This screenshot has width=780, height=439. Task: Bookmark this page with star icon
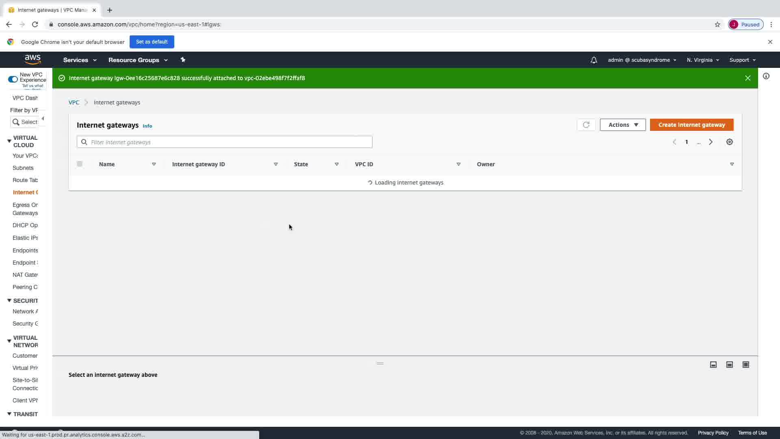(x=717, y=24)
